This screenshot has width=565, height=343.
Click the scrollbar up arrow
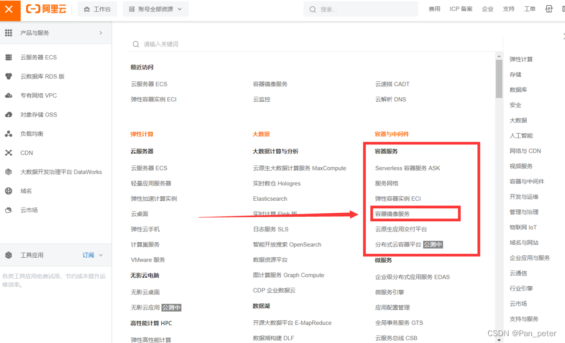[x=499, y=56]
